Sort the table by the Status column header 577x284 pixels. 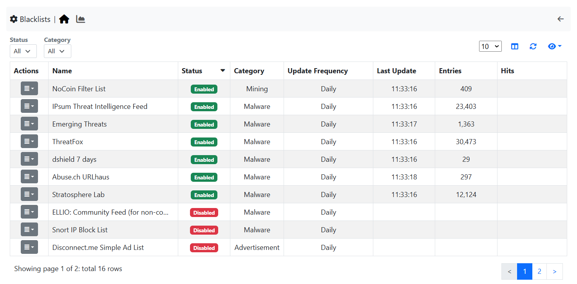coord(204,71)
